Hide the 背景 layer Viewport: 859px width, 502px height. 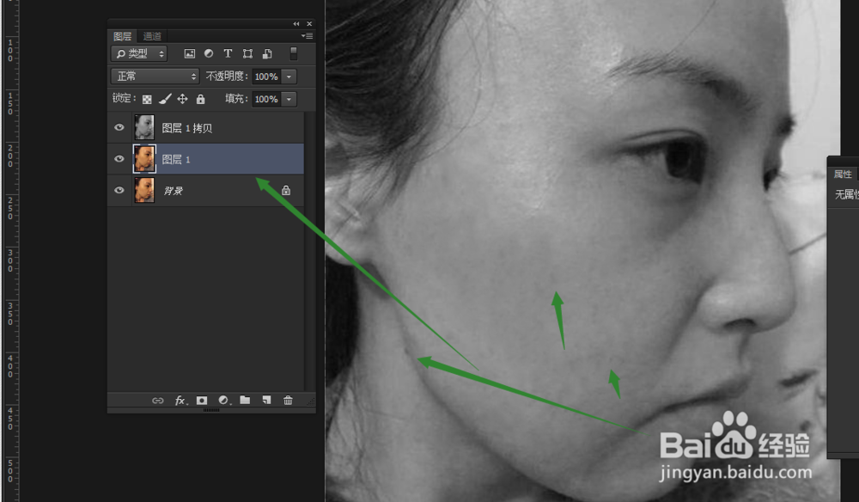[119, 190]
